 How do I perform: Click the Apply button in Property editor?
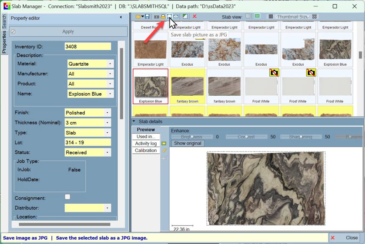point(68,31)
